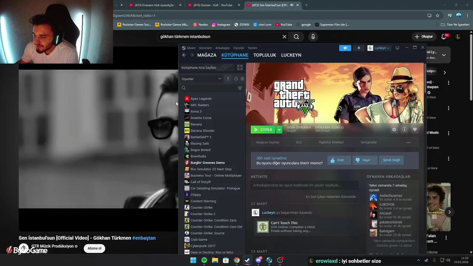Switch to Duman - Kufi browser tab
This screenshot has height=266, width=473.
point(212,5)
